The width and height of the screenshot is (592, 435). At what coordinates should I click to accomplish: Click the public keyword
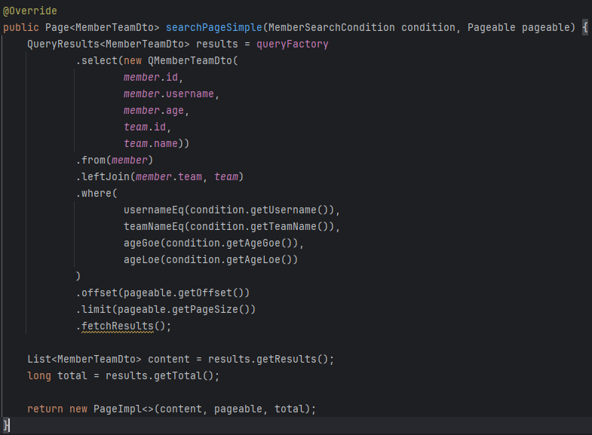coord(21,28)
